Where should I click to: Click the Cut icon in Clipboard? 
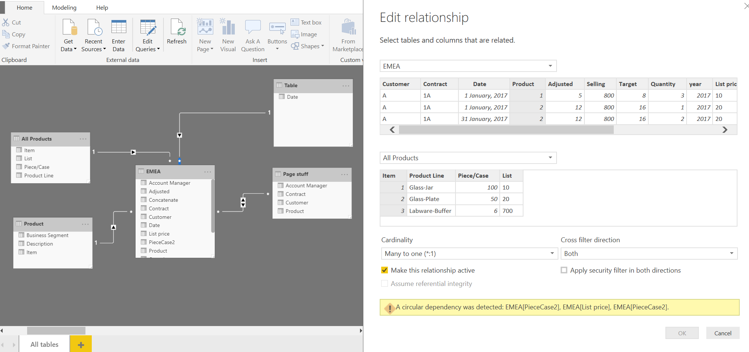6,22
